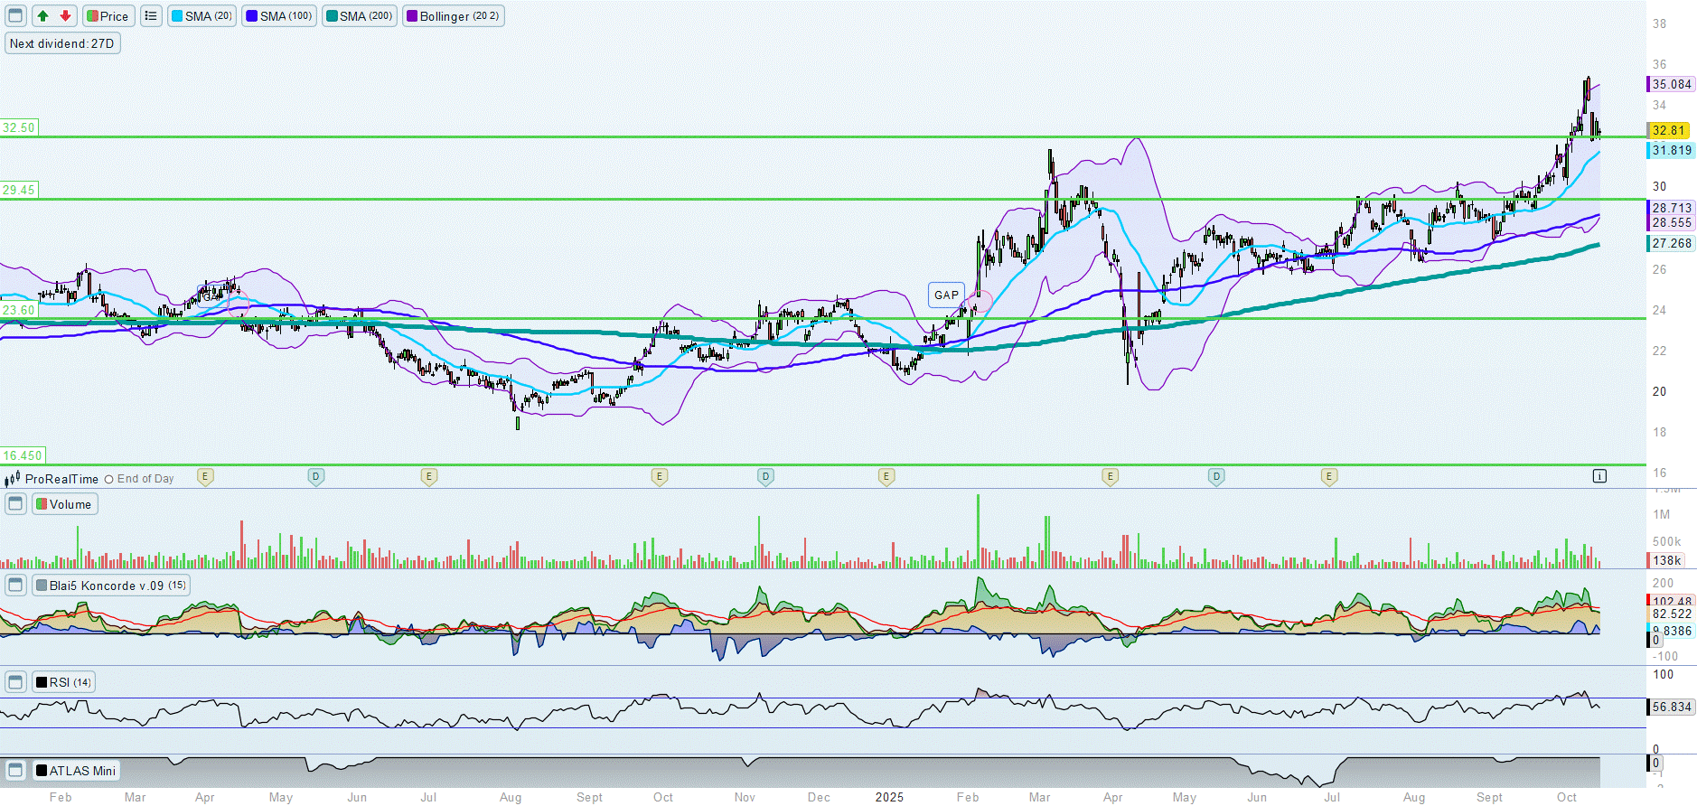Select the End of Day radio button

(x=109, y=480)
